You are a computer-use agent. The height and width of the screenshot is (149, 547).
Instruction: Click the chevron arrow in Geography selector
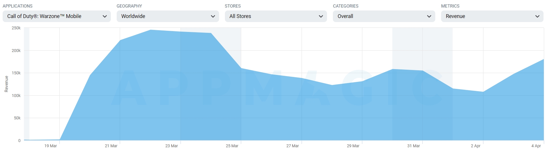tap(213, 17)
